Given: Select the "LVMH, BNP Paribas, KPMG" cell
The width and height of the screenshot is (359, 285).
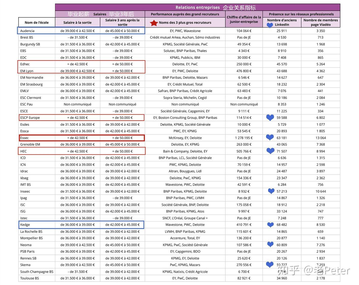Looking at the screenshot, I should [185, 231].
